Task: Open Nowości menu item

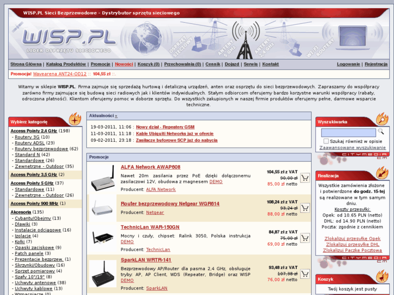Action: point(124,64)
